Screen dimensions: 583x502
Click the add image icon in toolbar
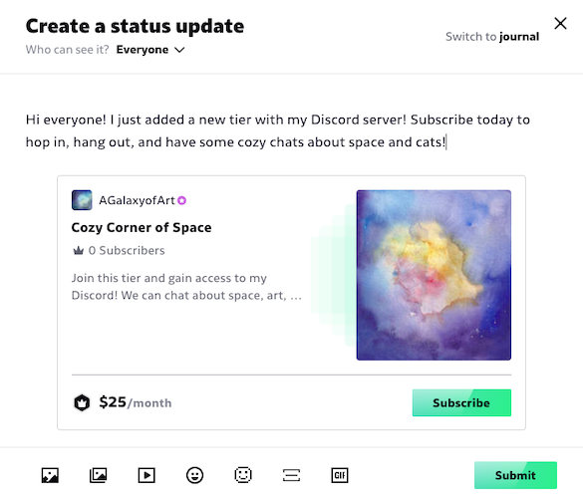coord(50,475)
